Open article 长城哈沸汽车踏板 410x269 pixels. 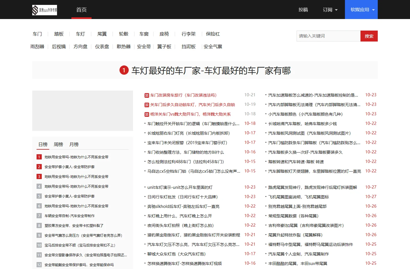(303, 124)
